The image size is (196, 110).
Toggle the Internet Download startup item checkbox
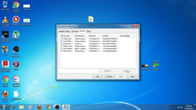click(62, 44)
